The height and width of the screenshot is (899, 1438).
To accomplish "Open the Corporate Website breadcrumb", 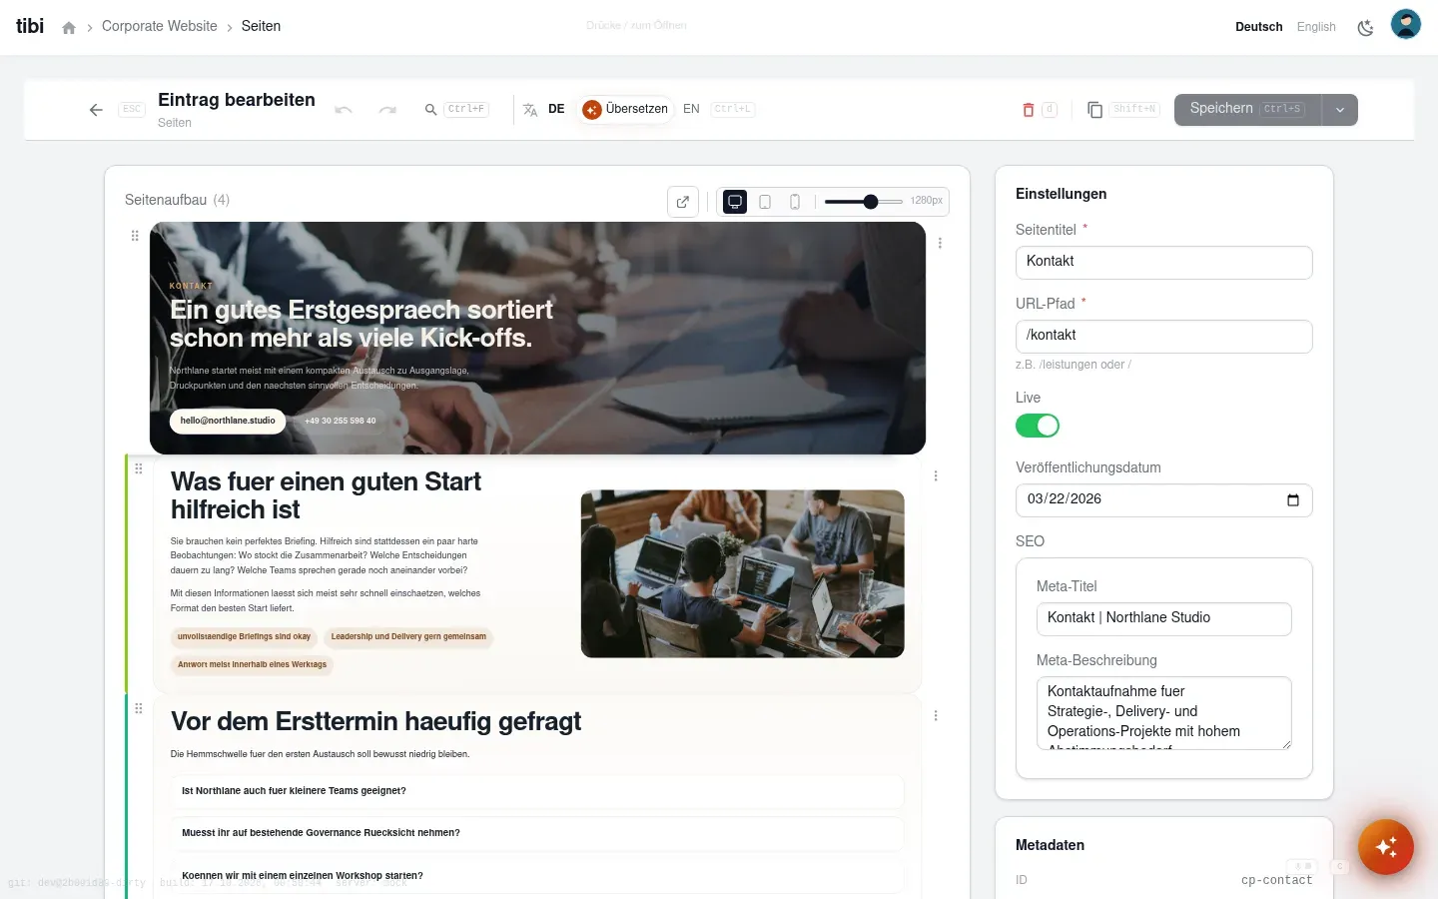I will pos(160,26).
